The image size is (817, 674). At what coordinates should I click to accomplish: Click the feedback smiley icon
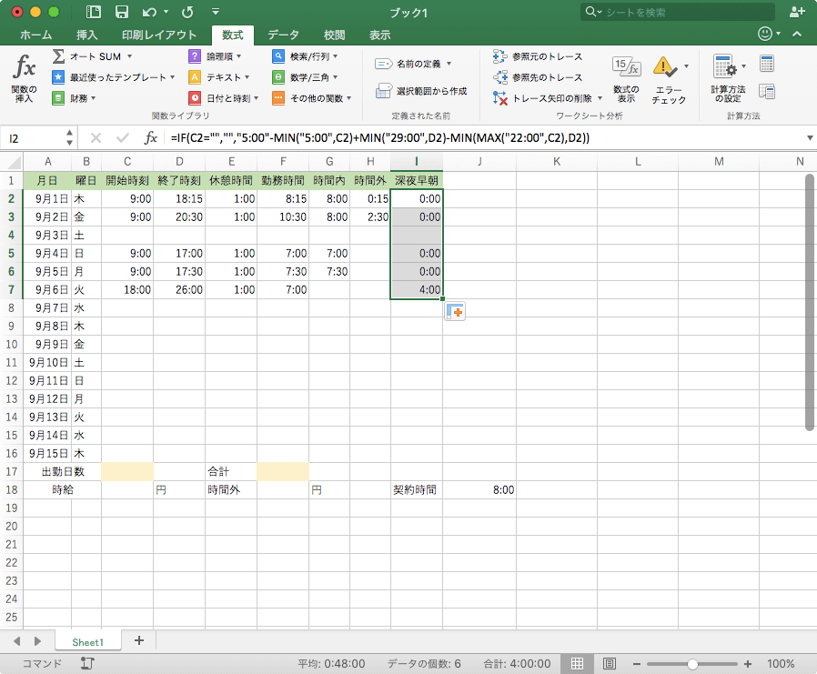(764, 34)
